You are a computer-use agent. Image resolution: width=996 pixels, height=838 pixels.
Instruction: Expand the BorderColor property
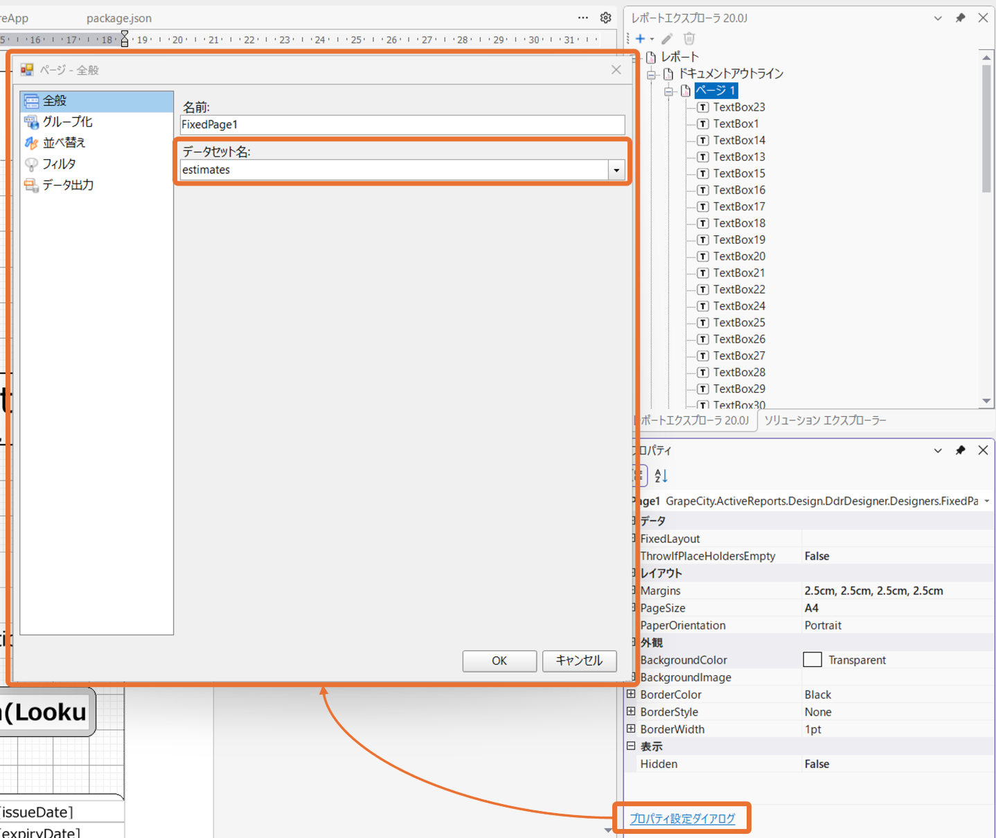pyautogui.click(x=631, y=694)
